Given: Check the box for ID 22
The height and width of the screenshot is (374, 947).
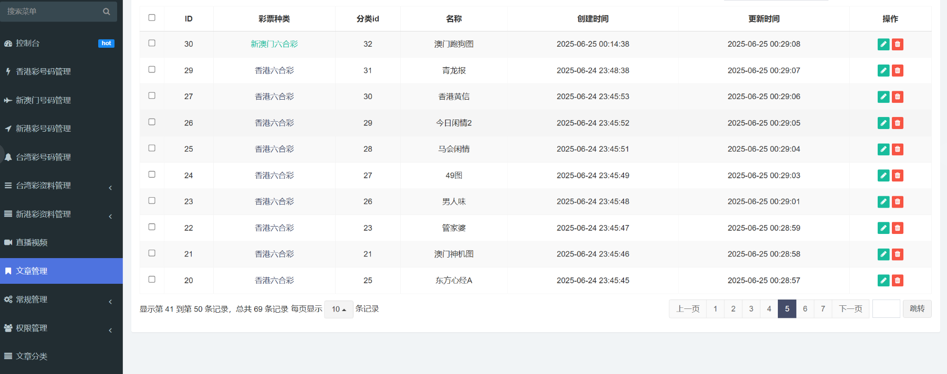Looking at the screenshot, I should (x=152, y=227).
